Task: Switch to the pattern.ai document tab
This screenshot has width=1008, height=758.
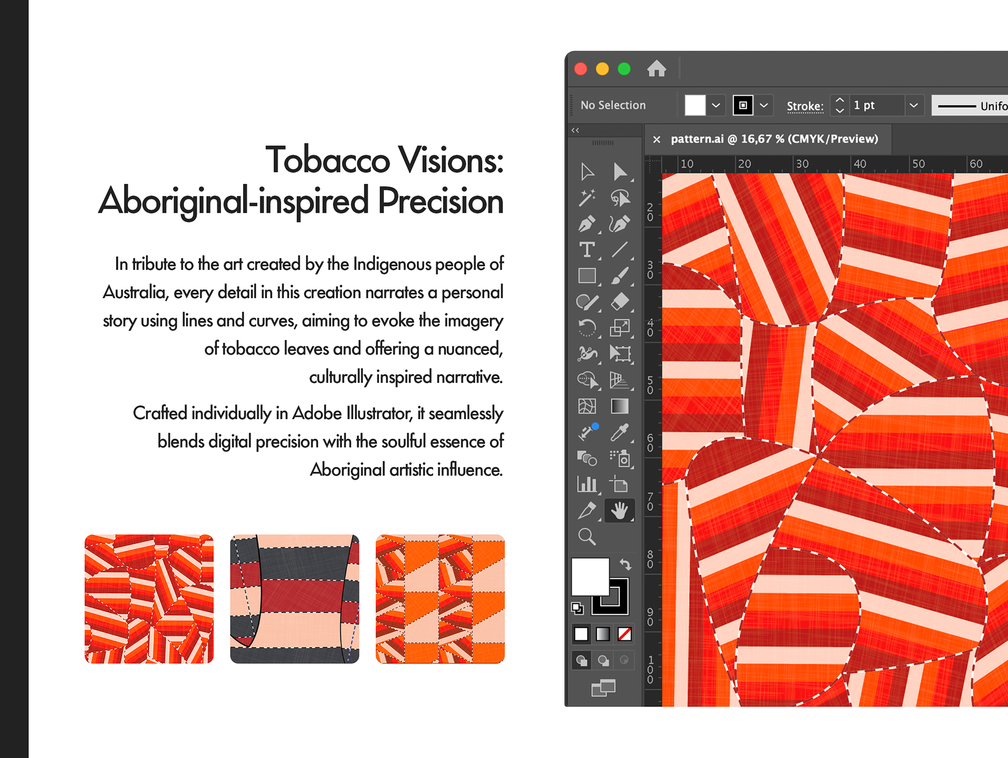Action: click(x=774, y=139)
